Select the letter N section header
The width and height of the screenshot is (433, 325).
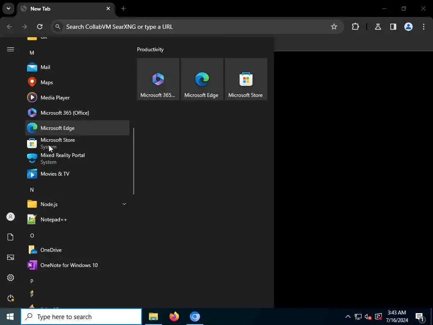coord(32,190)
